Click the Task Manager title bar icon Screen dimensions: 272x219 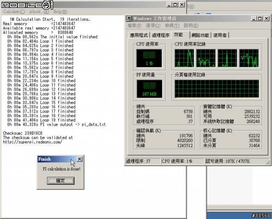coord(129,19)
